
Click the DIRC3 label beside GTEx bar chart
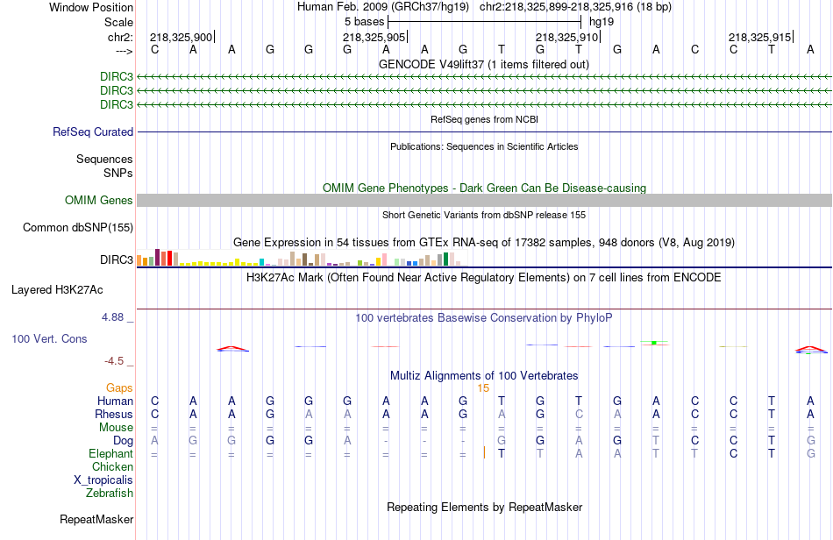tap(117, 259)
